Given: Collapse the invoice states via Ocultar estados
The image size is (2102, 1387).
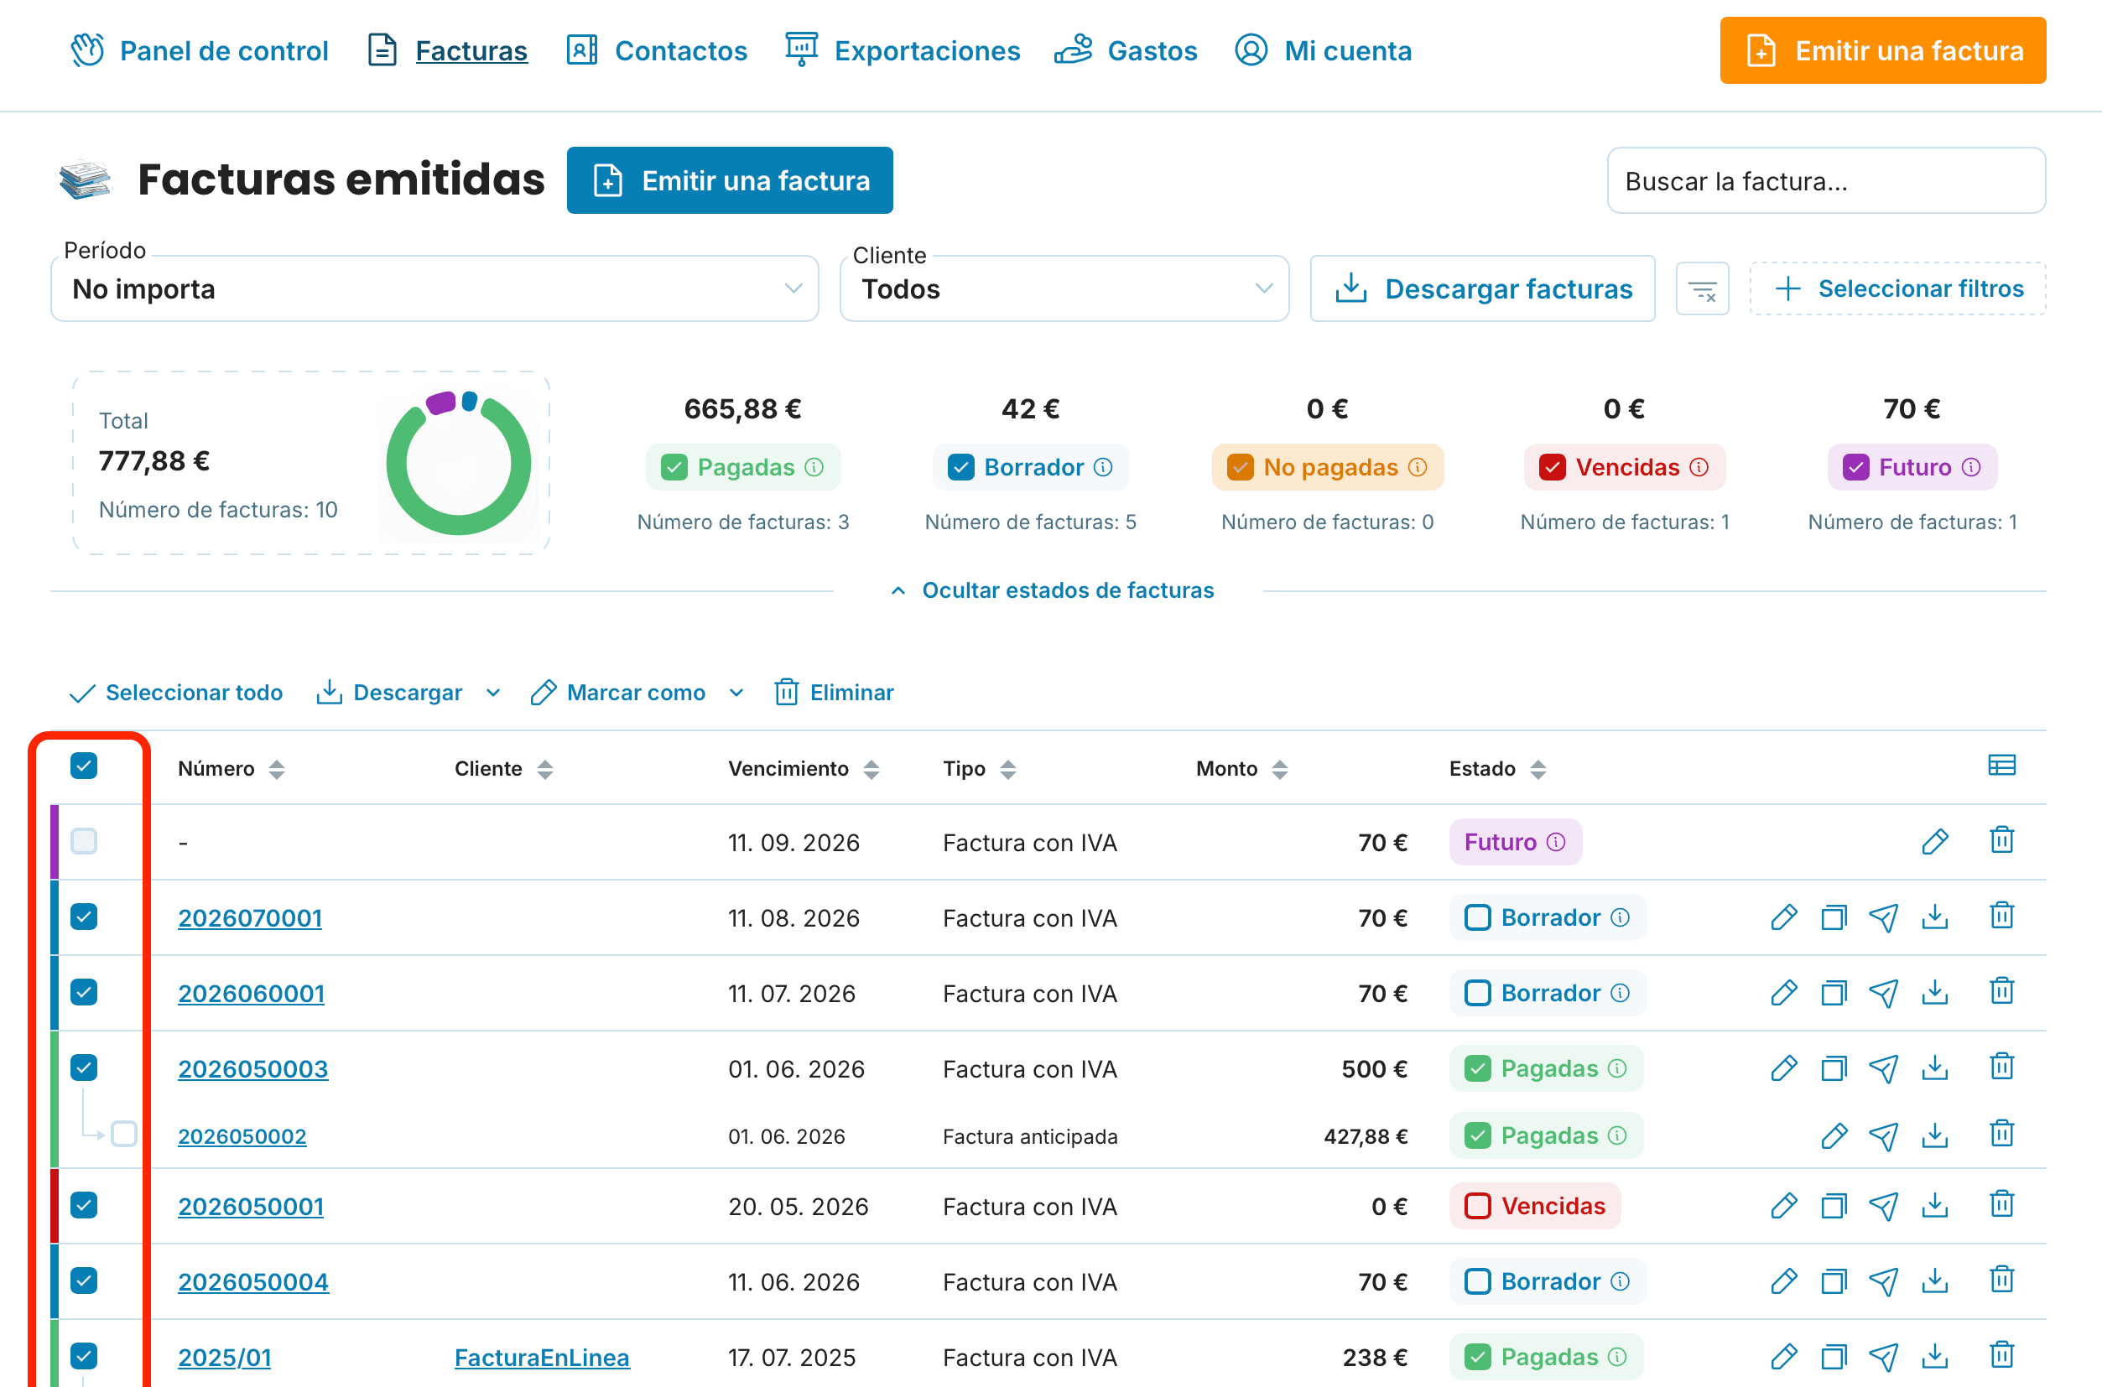Looking at the screenshot, I should (1052, 590).
